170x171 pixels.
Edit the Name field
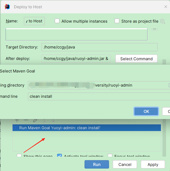tap(34, 21)
